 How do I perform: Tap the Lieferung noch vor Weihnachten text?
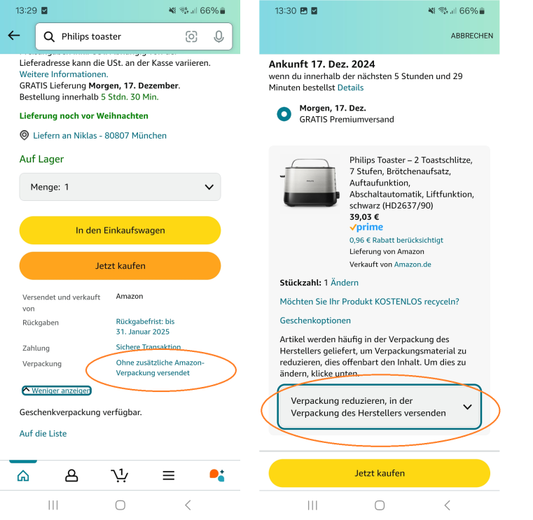click(x=83, y=115)
